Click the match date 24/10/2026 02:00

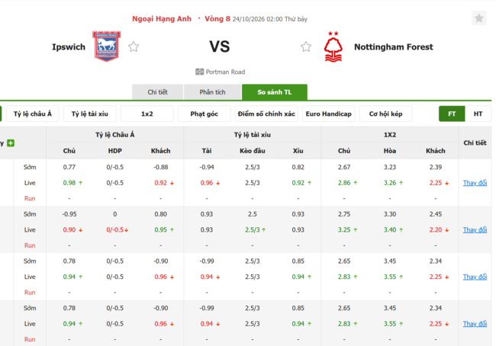[257, 19]
